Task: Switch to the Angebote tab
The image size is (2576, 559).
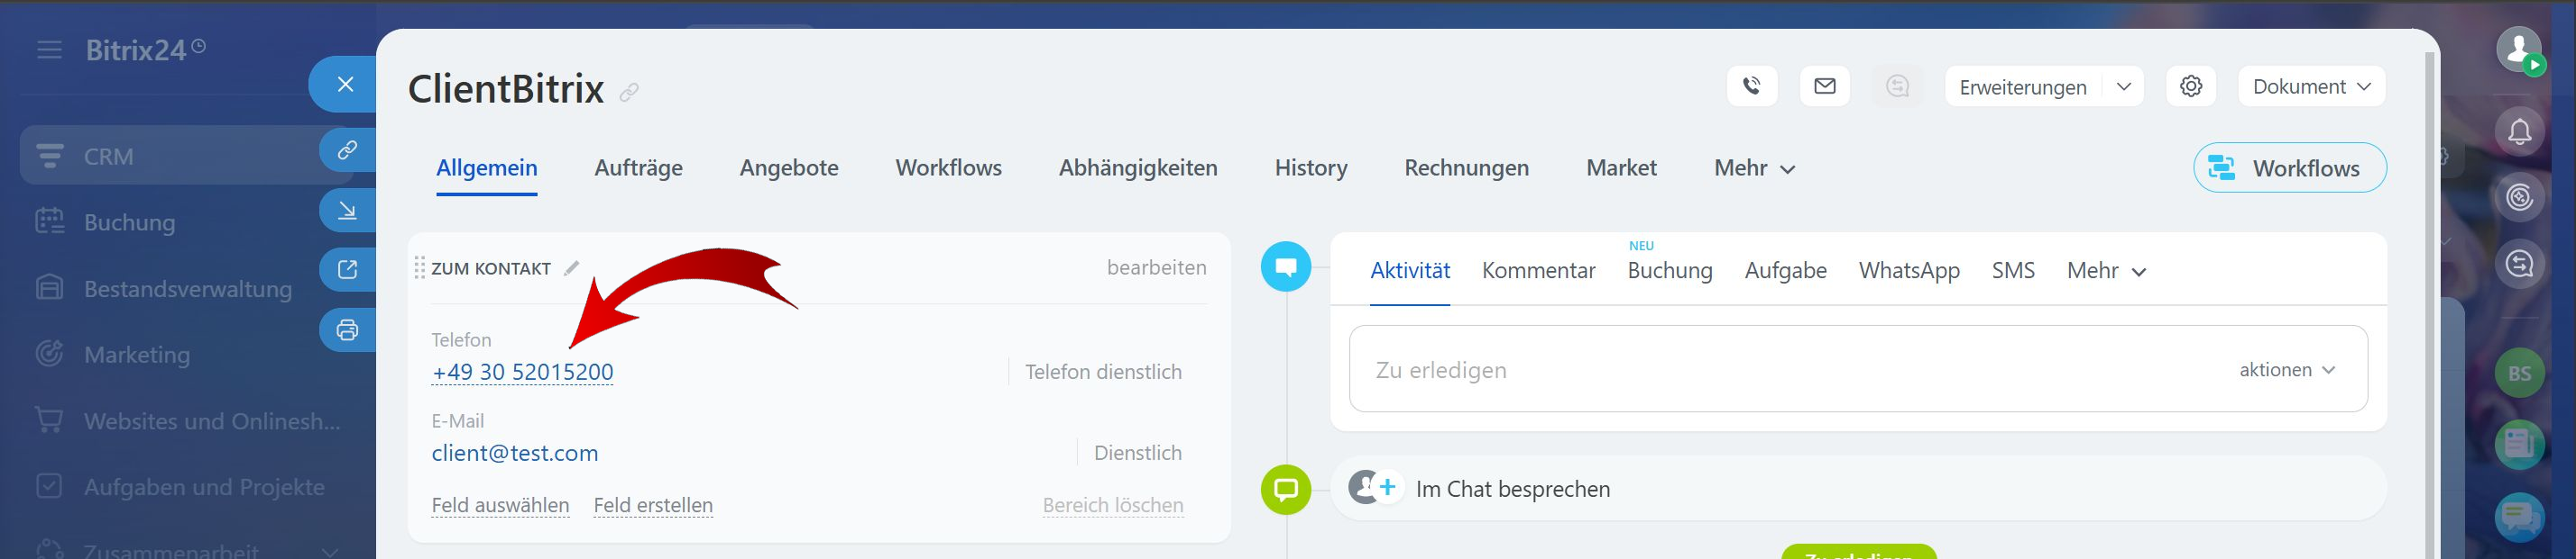Action: 789,167
